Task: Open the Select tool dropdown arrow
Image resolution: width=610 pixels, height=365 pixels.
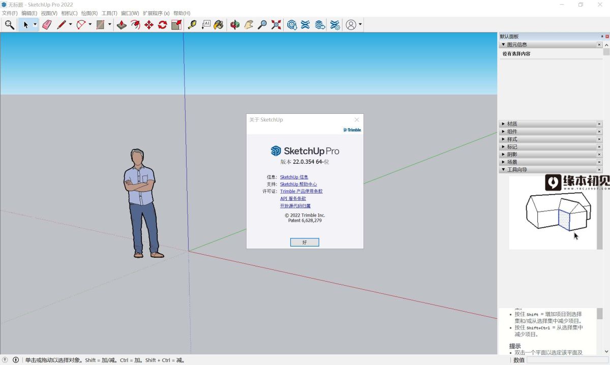Action: point(35,24)
